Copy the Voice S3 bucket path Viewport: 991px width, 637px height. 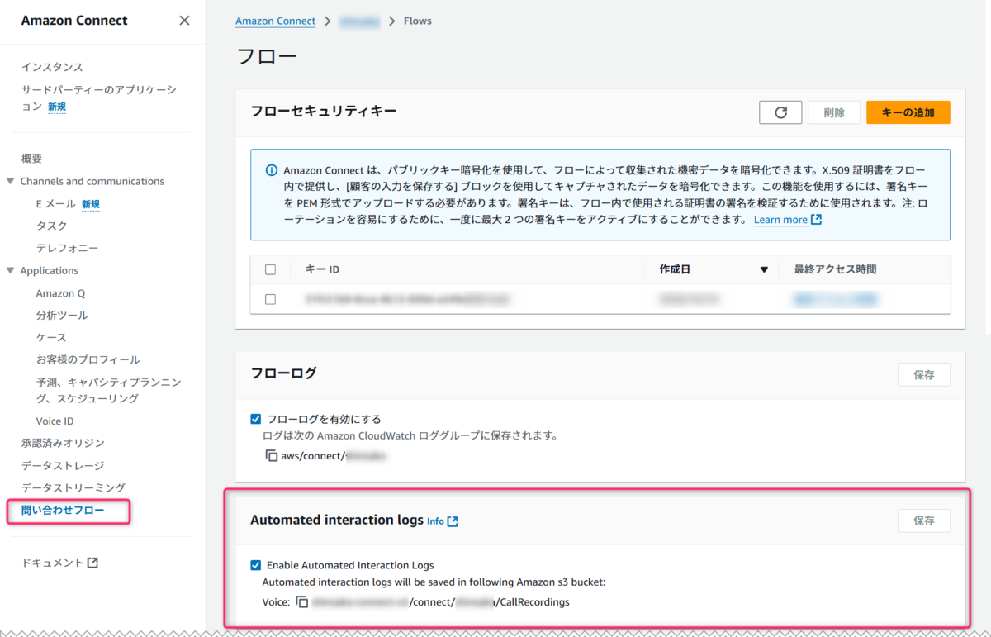302,602
